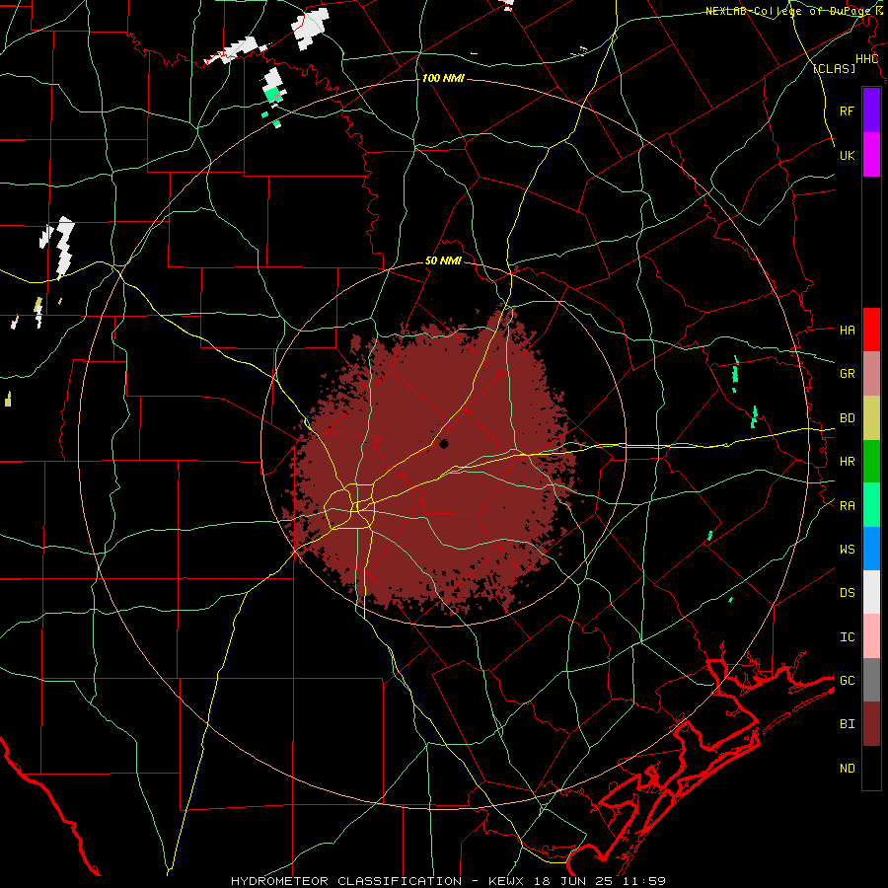This screenshot has height=888, width=888.
Task: Click the GC legend label
Action: pos(847,680)
